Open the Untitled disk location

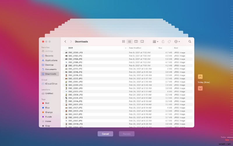point(50,93)
